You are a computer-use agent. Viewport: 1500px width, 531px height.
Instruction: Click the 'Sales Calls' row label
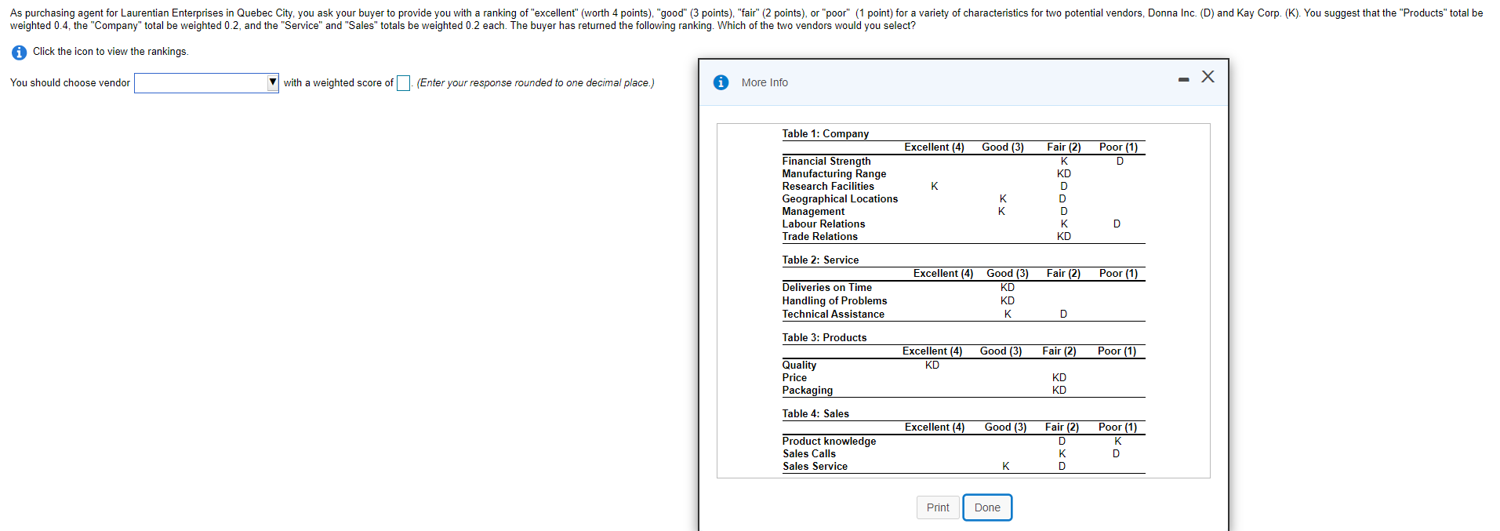coord(809,454)
